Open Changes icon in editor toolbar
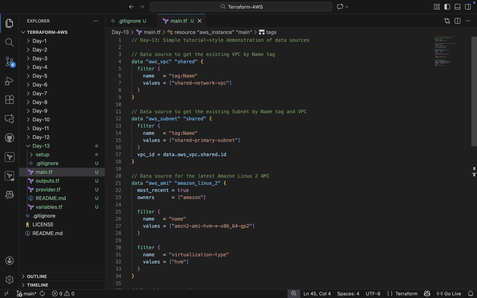Image resolution: width=477 pixels, height=298 pixels. 447,21
